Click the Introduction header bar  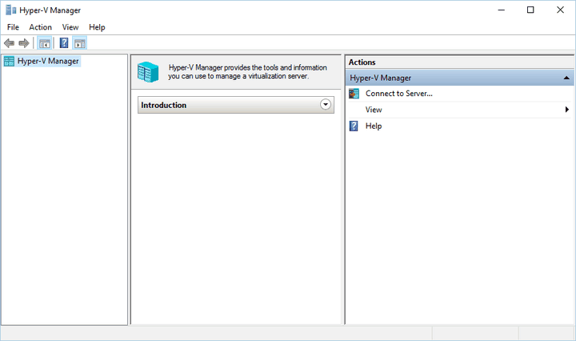click(236, 105)
